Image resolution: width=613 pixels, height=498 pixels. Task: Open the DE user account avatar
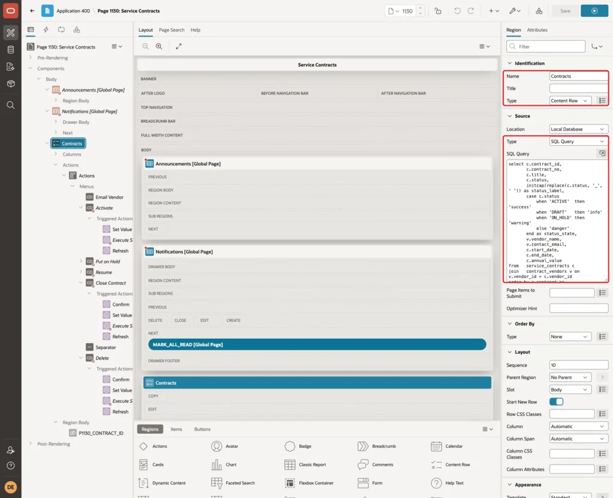point(11,487)
